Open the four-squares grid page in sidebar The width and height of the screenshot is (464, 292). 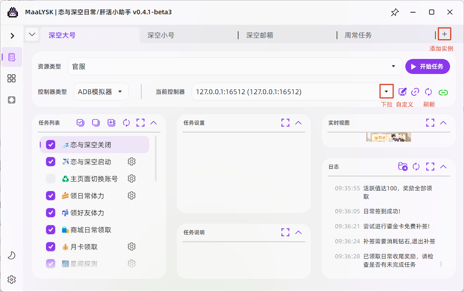tap(12, 78)
